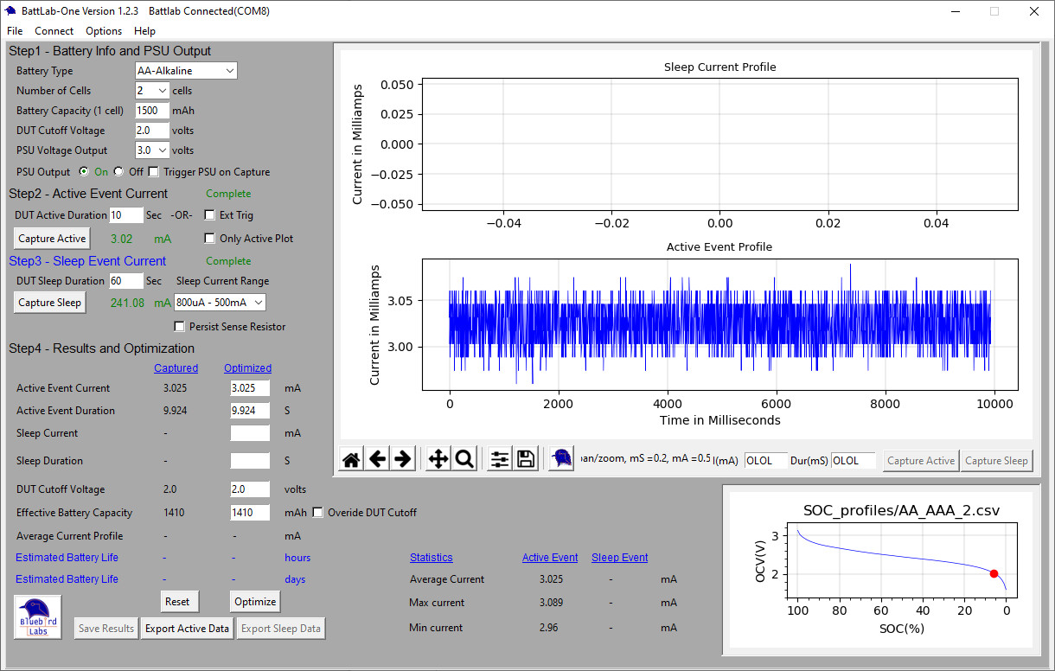Screen dimensions: 1055x671
Task: Open the Options menu
Action: (x=104, y=31)
